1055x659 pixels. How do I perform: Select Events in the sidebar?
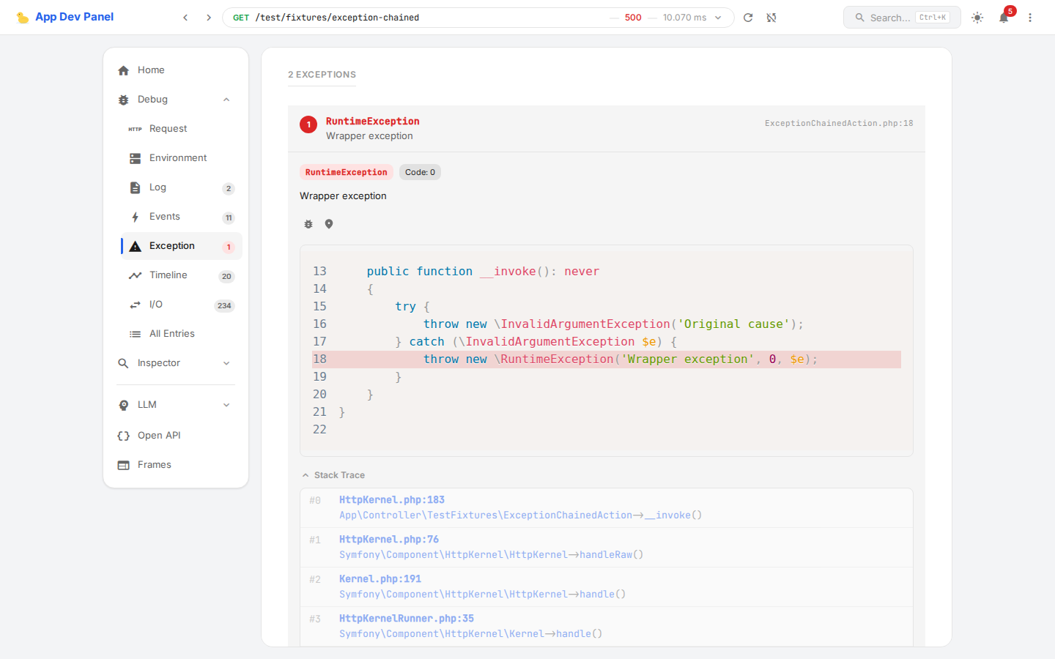pyautogui.click(x=165, y=217)
